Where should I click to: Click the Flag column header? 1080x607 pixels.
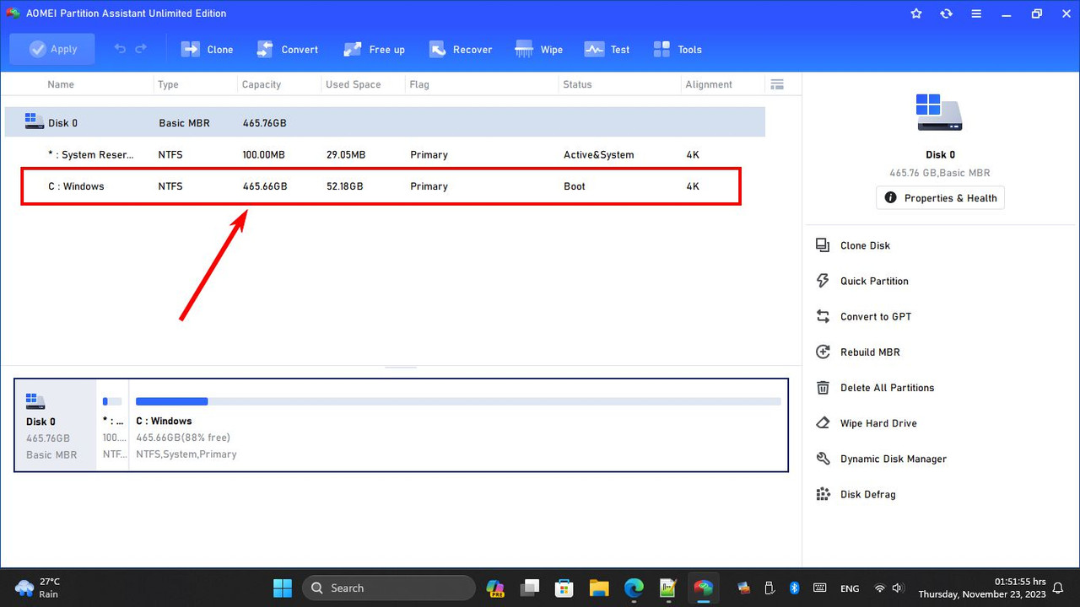click(x=419, y=84)
